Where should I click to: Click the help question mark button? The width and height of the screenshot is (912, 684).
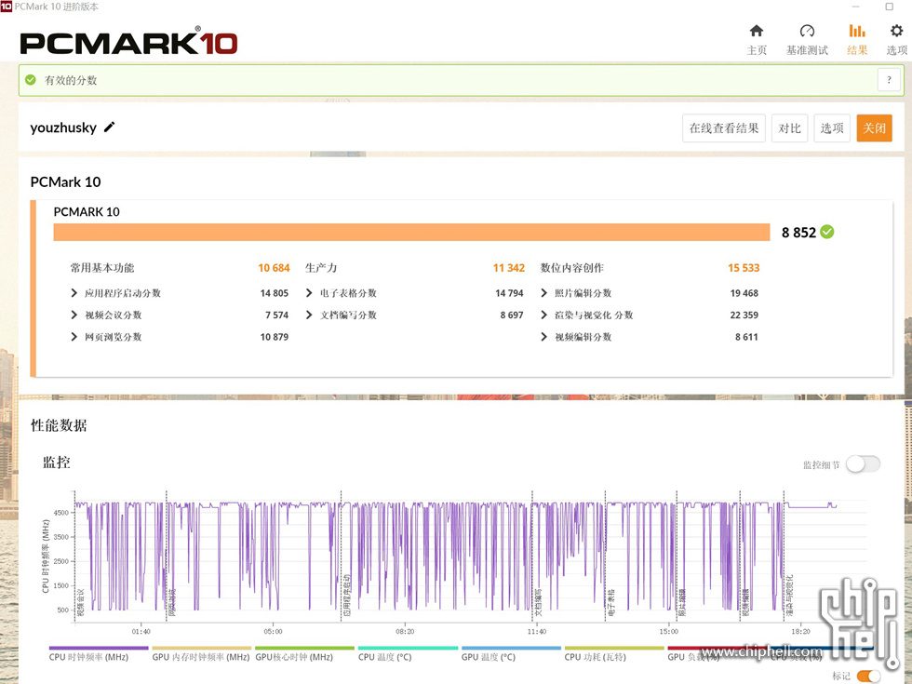click(x=889, y=80)
